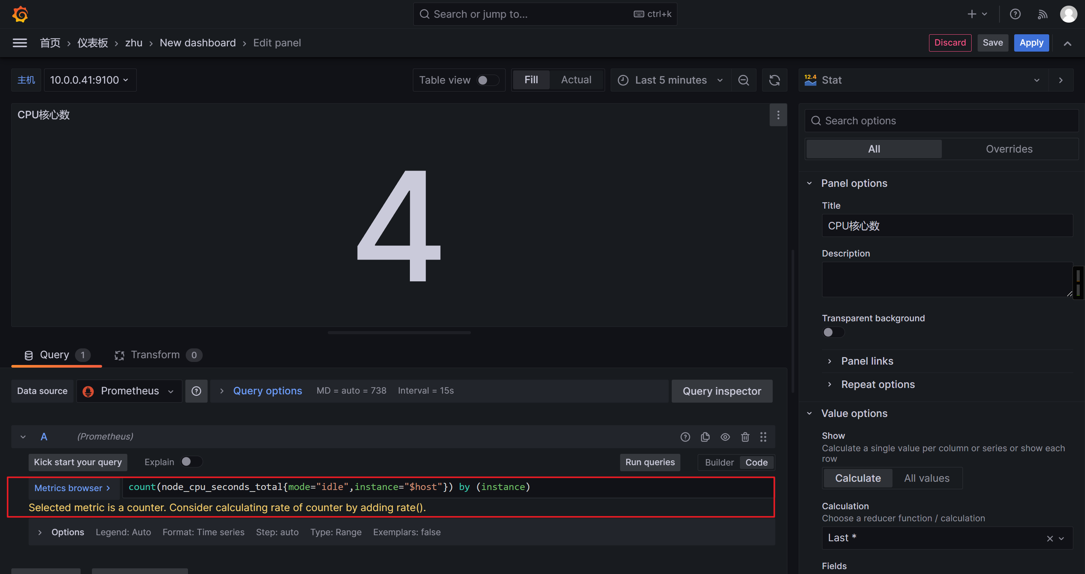Open the news feed RSS icon

(x=1042, y=14)
